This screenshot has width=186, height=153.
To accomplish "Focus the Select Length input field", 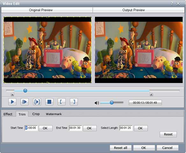I will point(126,128).
